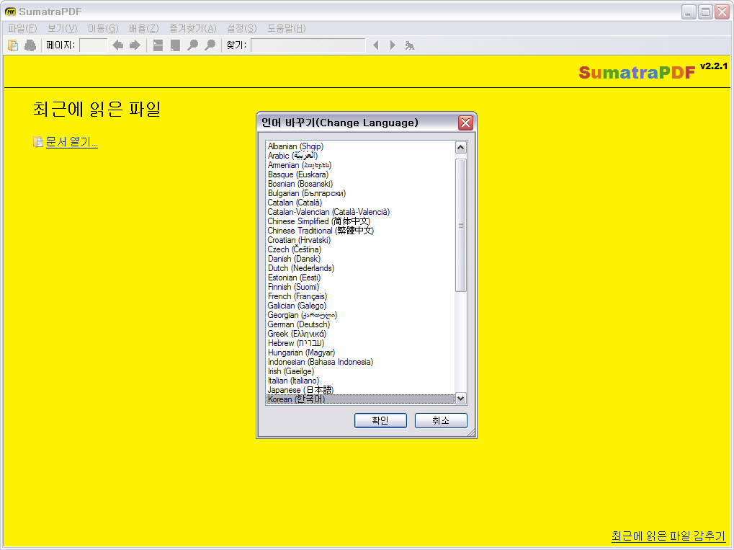Image resolution: width=734 pixels, height=550 pixels.
Task: Select the Arabic language entry
Action: point(360,156)
